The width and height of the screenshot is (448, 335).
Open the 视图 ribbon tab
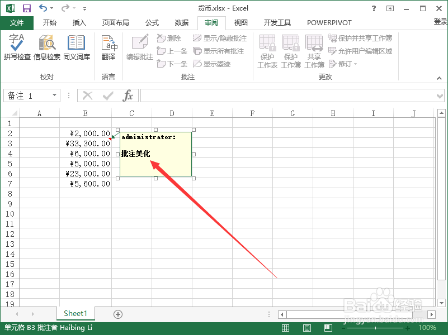coord(240,22)
